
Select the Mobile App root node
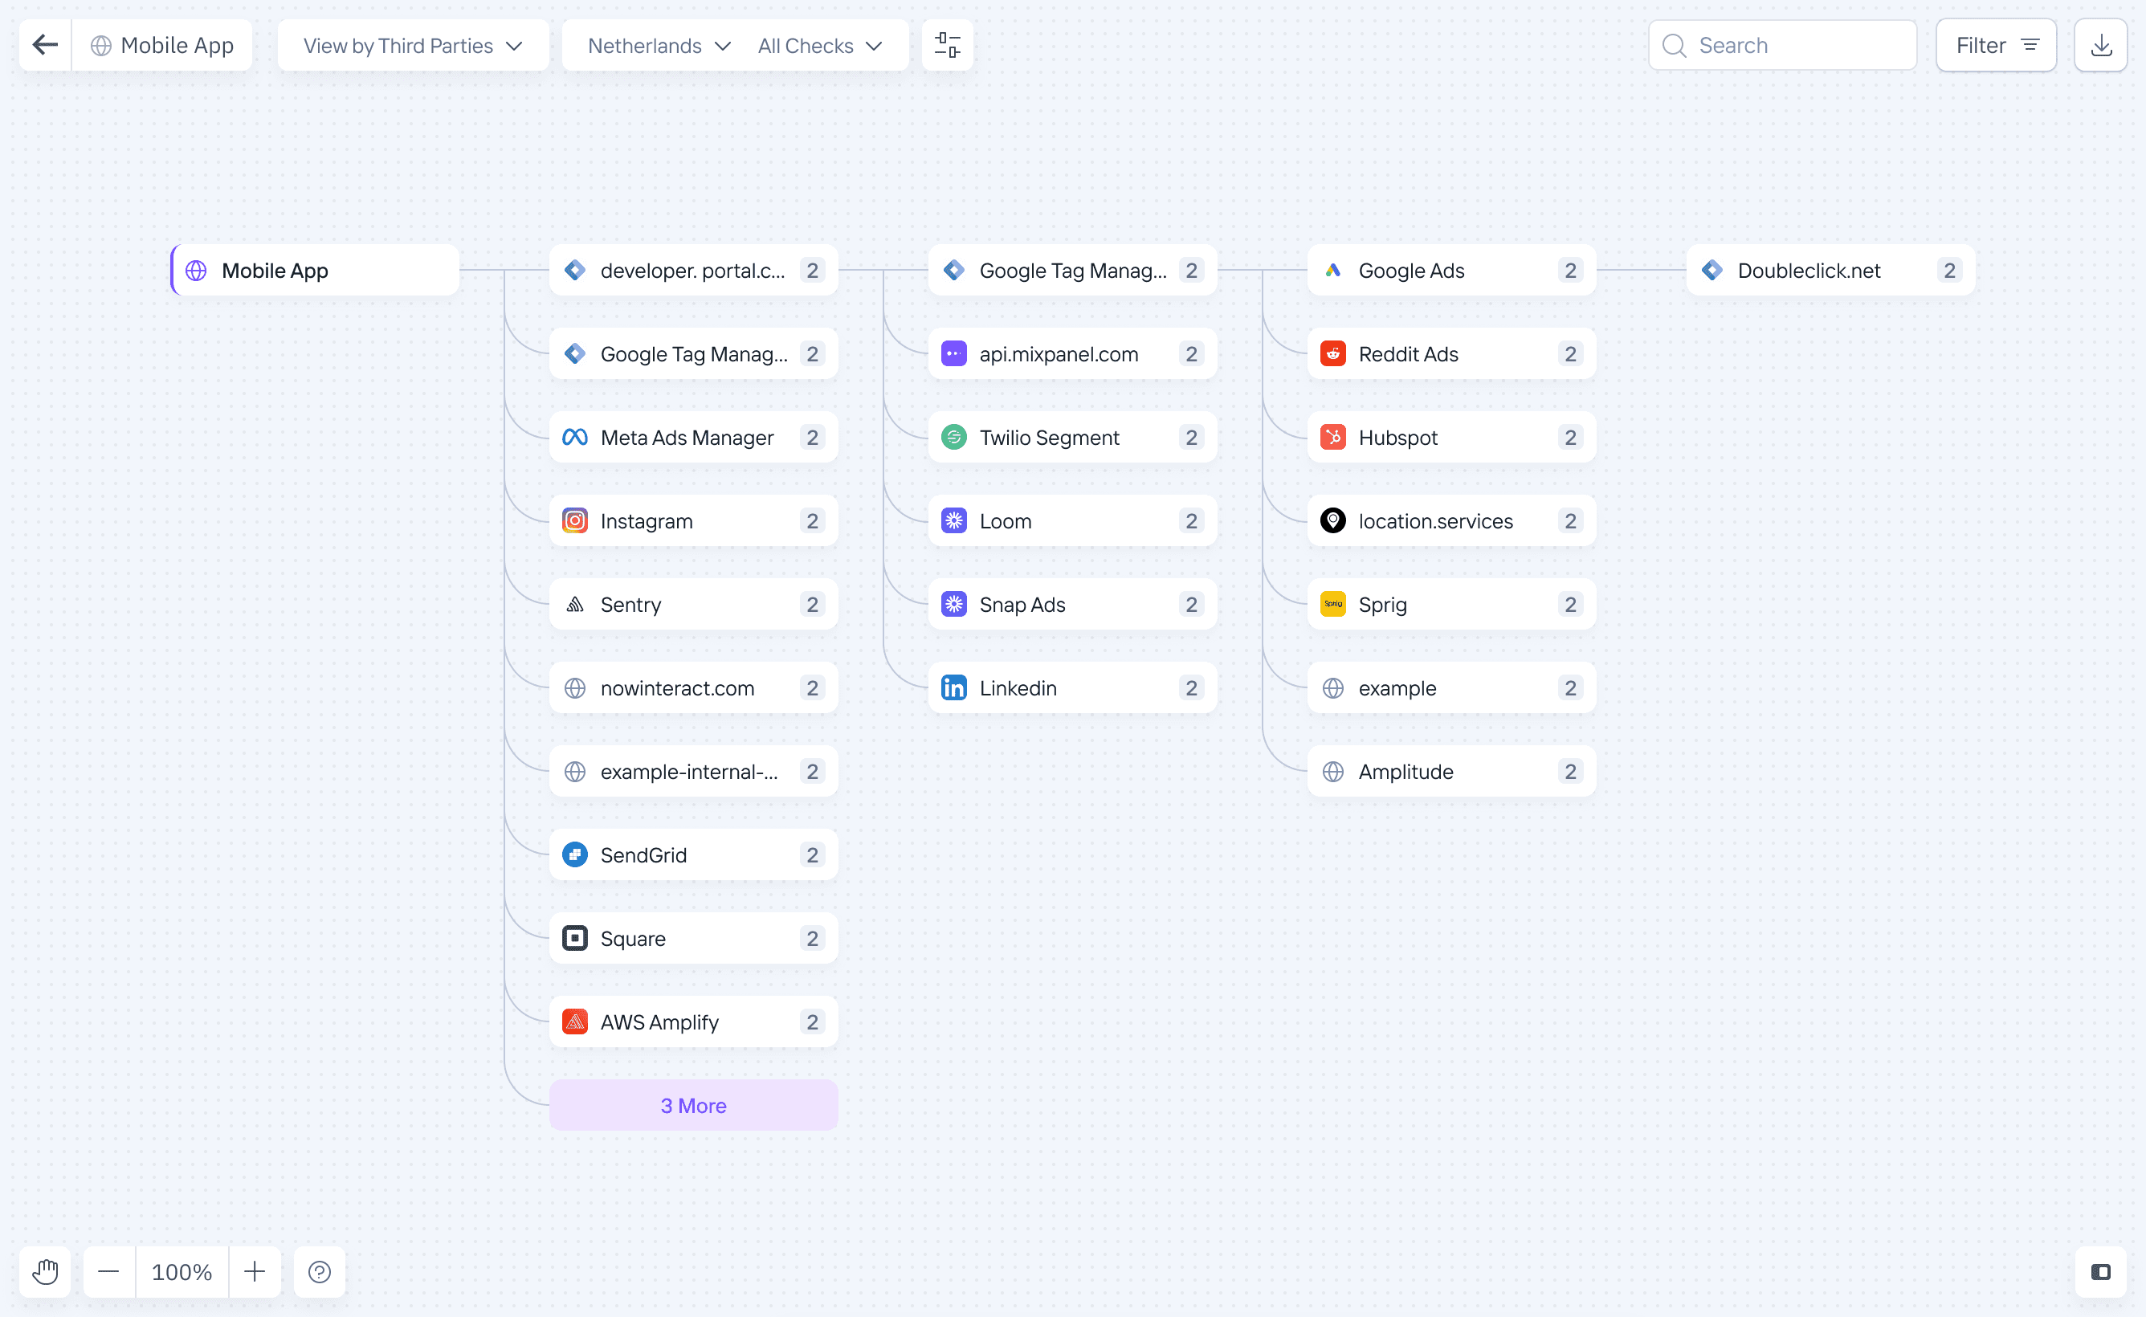pyautogui.click(x=316, y=271)
